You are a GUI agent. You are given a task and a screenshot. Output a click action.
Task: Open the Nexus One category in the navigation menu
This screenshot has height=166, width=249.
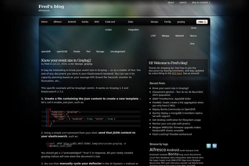(193, 39)
